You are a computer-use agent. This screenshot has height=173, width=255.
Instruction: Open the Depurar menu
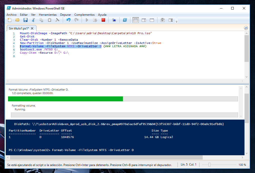tap(65, 15)
